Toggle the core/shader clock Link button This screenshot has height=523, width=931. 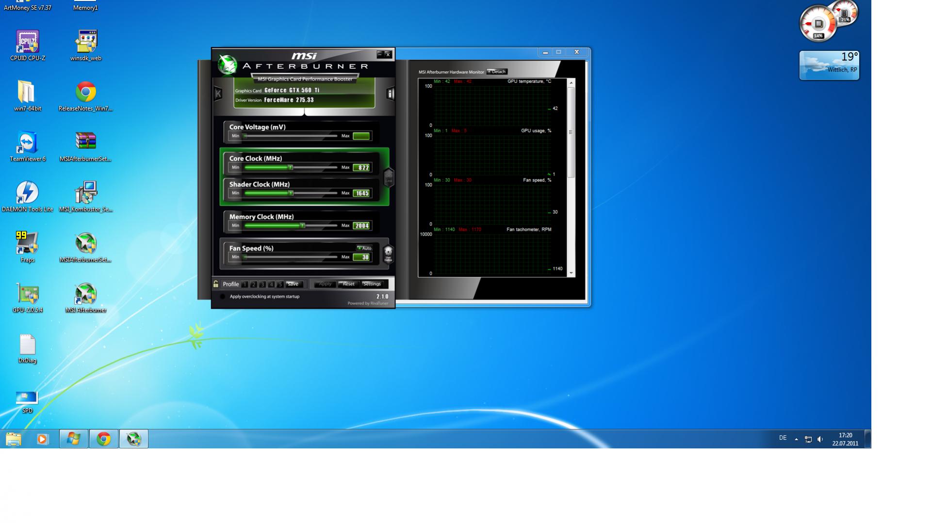tap(389, 177)
